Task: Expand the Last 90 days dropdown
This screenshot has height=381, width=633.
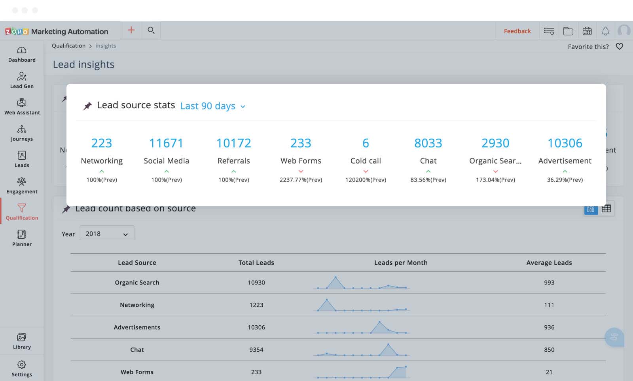Action: click(x=213, y=106)
